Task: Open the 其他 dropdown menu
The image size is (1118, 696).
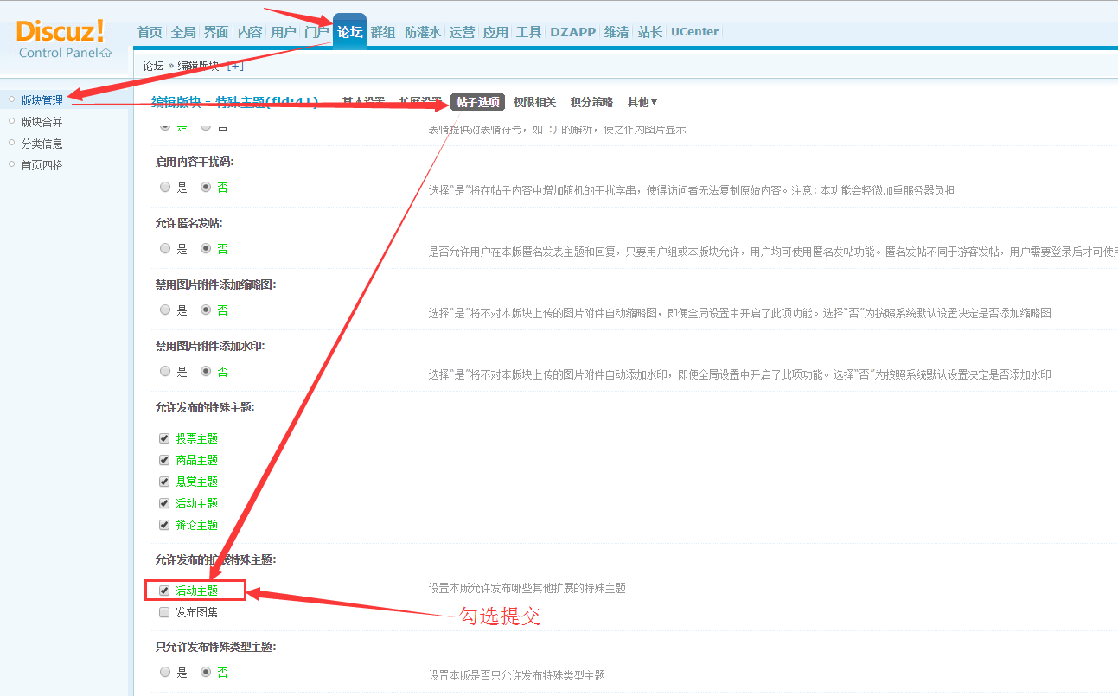Action: click(x=642, y=102)
